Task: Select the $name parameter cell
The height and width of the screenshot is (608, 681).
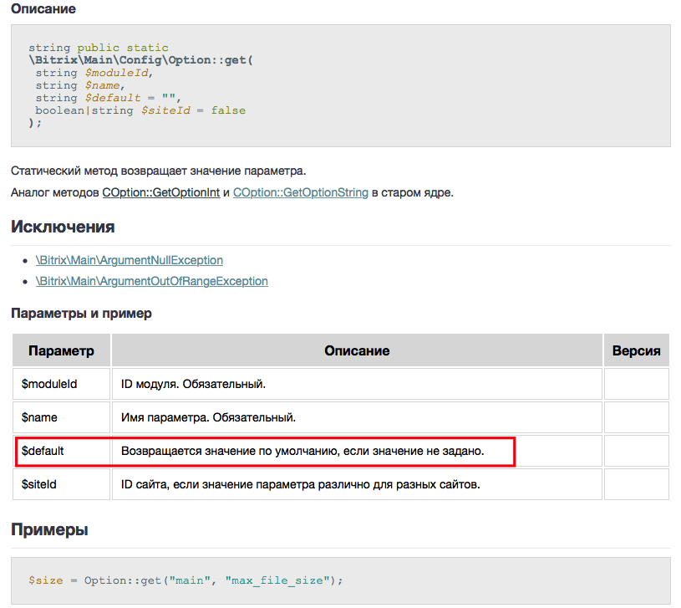Action: click(40, 416)
